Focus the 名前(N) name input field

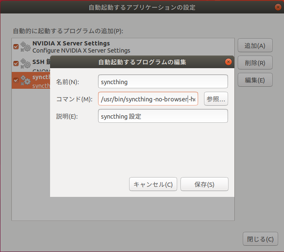163,82
